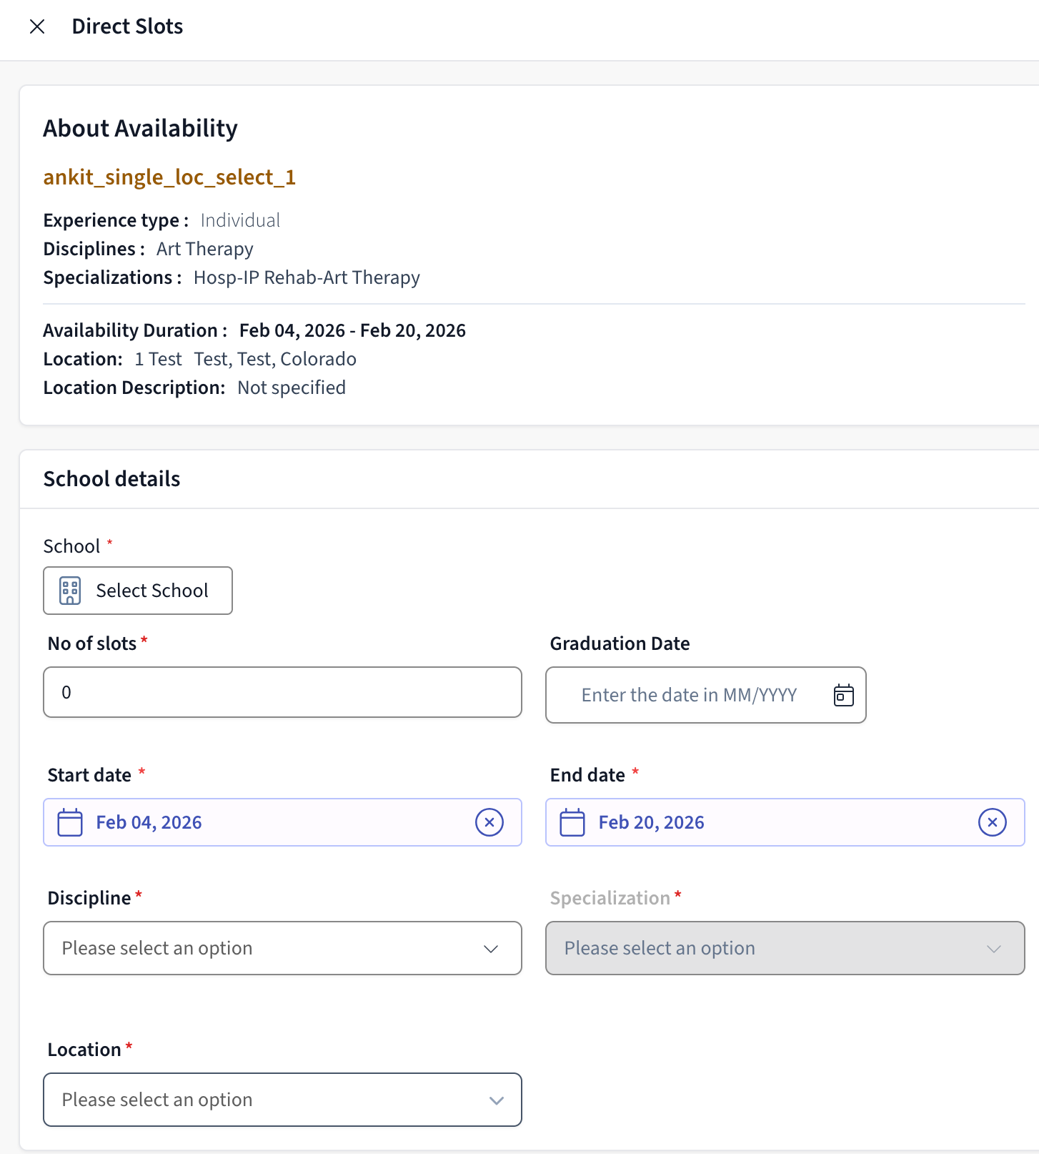The width and height of the screenshot is (1039, 1154).
Task: Close the Direct Slots panel
Action: [x=37, y=26]
